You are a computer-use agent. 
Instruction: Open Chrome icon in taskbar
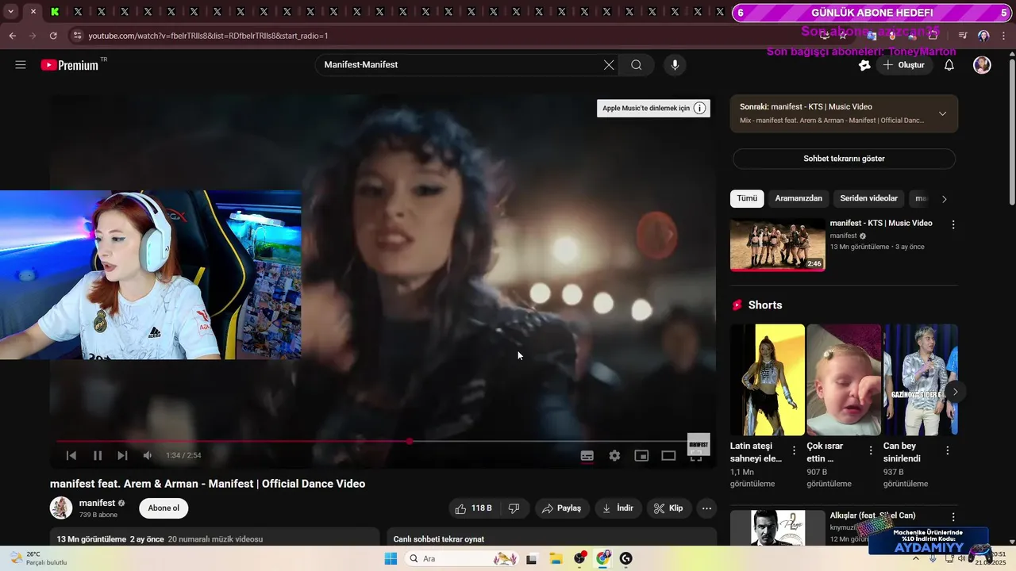[x=603, y=559]
